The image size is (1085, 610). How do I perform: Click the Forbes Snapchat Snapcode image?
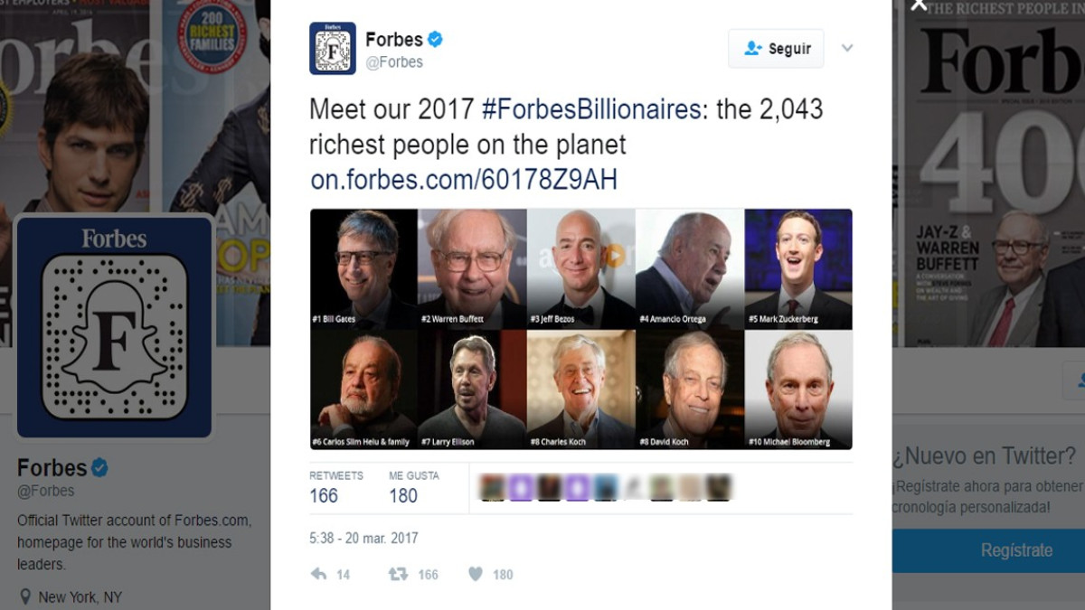tap(115, 326)
